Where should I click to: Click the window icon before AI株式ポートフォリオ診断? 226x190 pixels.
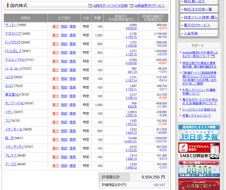pos(90,6)
